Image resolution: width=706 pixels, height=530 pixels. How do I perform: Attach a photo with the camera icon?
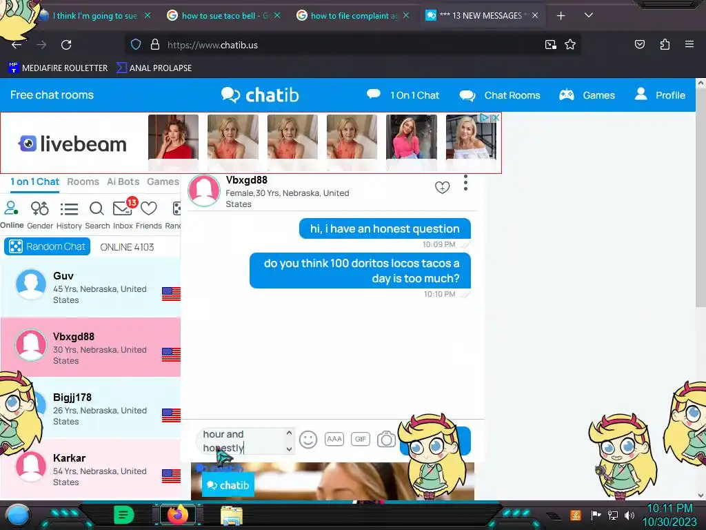[x=386, y=439]
